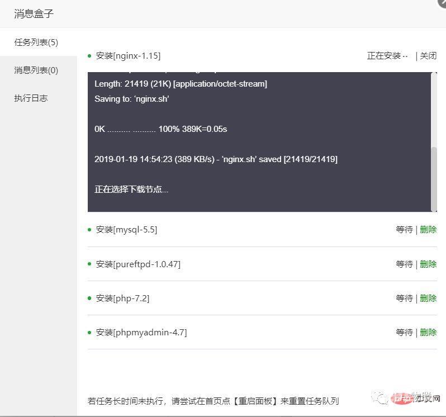Remove the php-7.2 task via 删除
Screen dimensions: 446x417
[x=428, y=298]
